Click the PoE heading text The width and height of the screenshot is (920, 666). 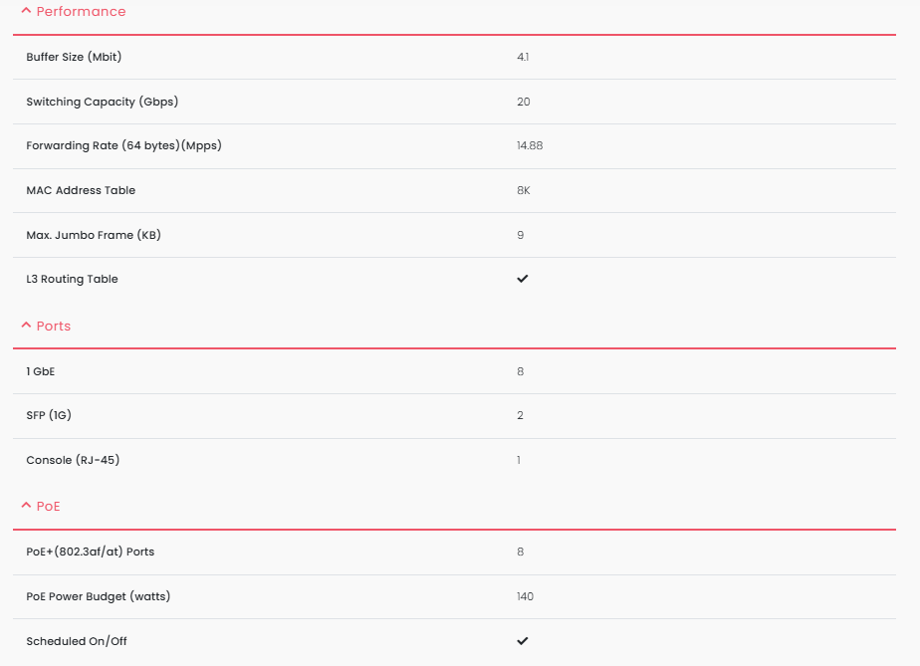49,507
